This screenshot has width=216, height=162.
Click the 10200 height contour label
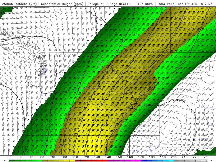(181, 100)
